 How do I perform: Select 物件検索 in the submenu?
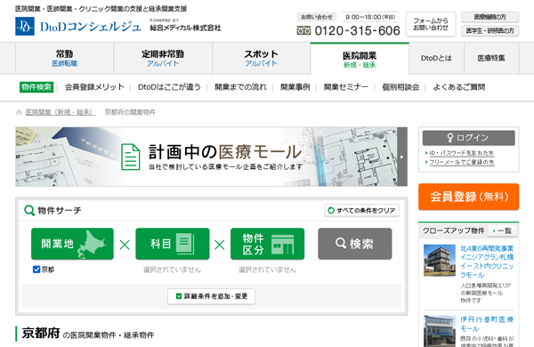point(36,87)
